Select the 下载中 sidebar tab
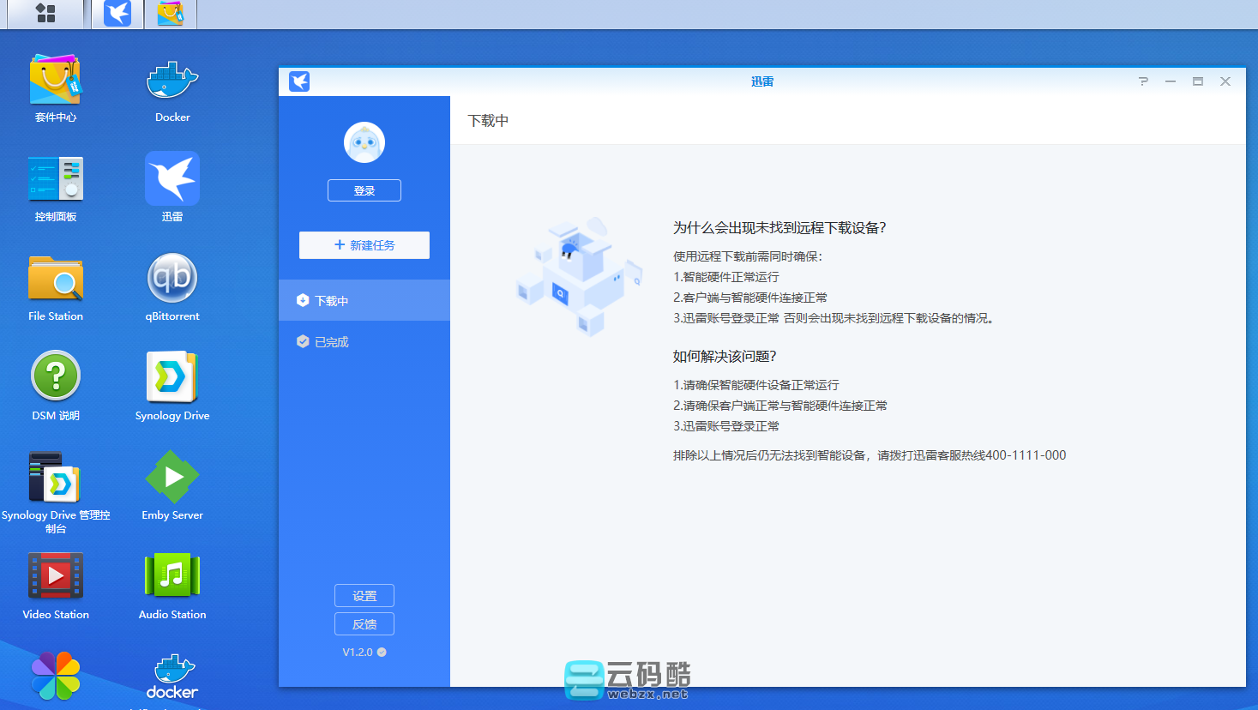Screen dimensions: 1258x710 [364, 301]
